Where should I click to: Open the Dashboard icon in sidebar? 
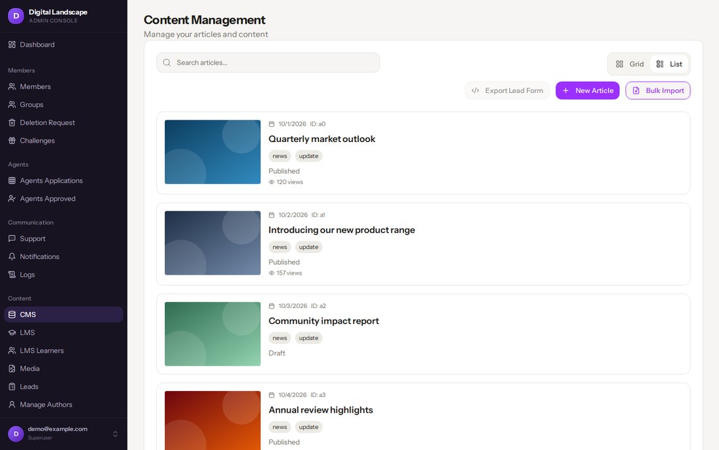pyautogui.click(x=12, y=44)
